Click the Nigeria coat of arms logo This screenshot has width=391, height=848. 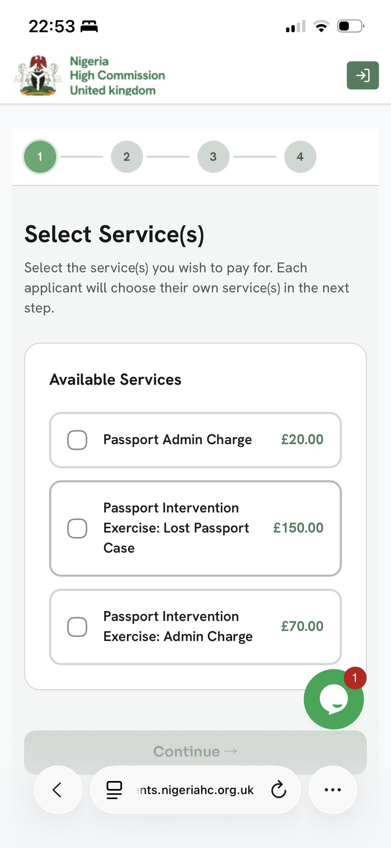coord(38,75)
